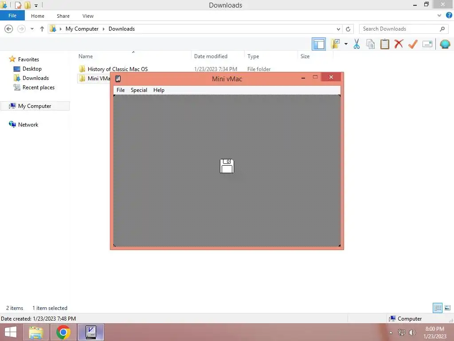
Task: Open the Help menu in Mini vMac
Action: pos(159,90)
